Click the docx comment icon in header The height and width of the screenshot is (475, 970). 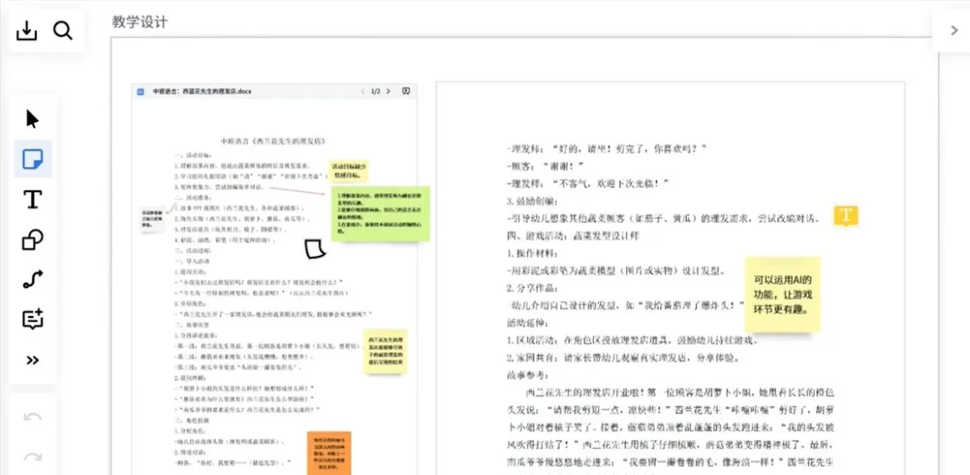point(406,92)
